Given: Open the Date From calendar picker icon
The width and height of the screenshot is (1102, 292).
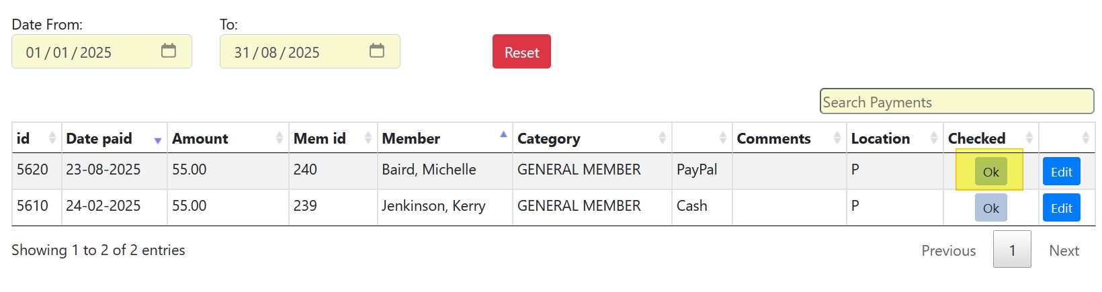Looking at the screenshot, I should click(169, 51).
